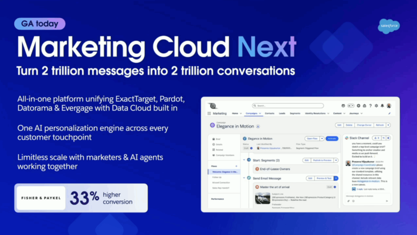Select Welcome: Elegance in Mo... flow
Image resolution: width=417 pixels, height=235 pixels.
(x=225, y=172)
